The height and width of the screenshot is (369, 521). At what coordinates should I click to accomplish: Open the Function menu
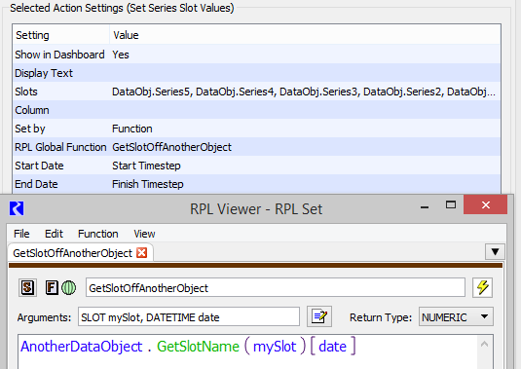[x=98, y=234]
